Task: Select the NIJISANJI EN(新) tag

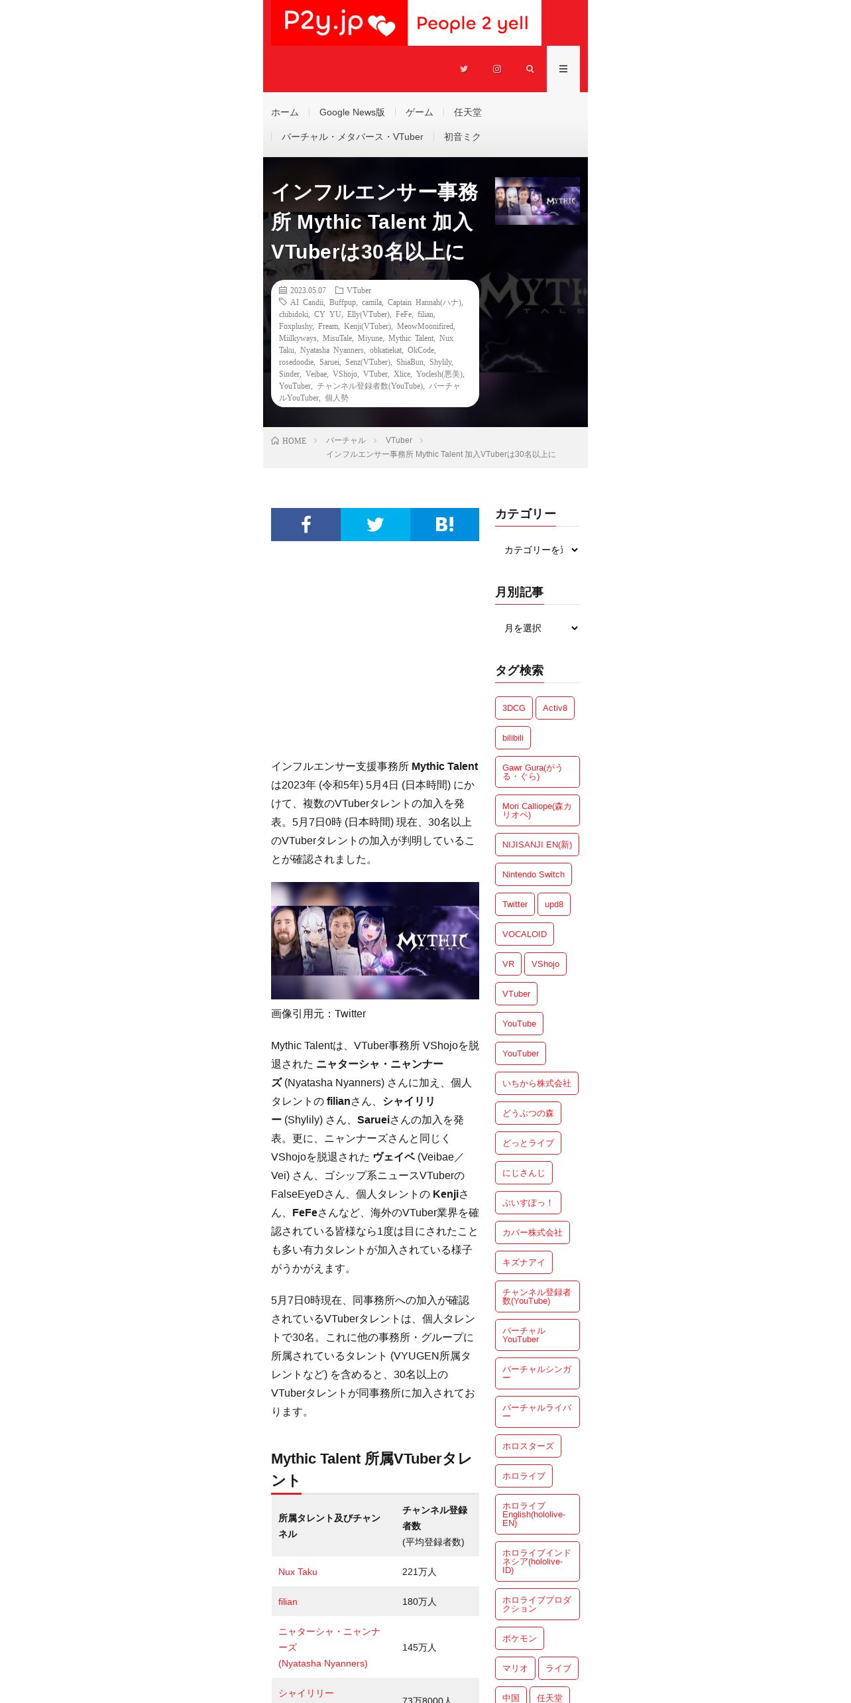Action: pyautogui.click(x=537, y=845)
